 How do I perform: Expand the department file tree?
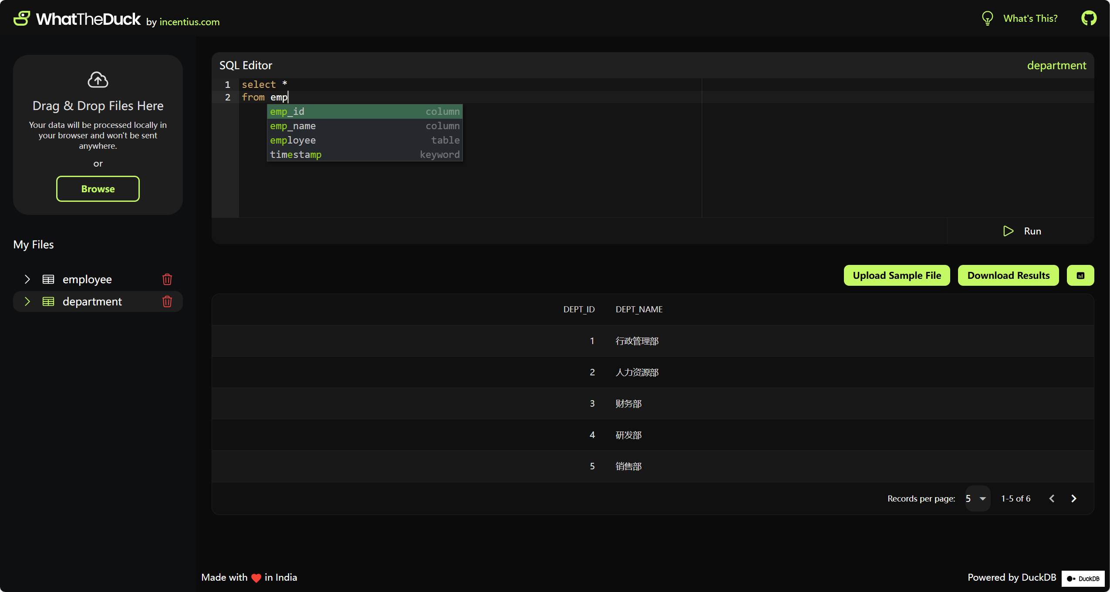pos(27,301)
